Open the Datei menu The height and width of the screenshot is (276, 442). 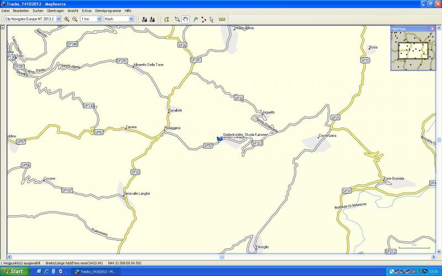pos(6,10)
